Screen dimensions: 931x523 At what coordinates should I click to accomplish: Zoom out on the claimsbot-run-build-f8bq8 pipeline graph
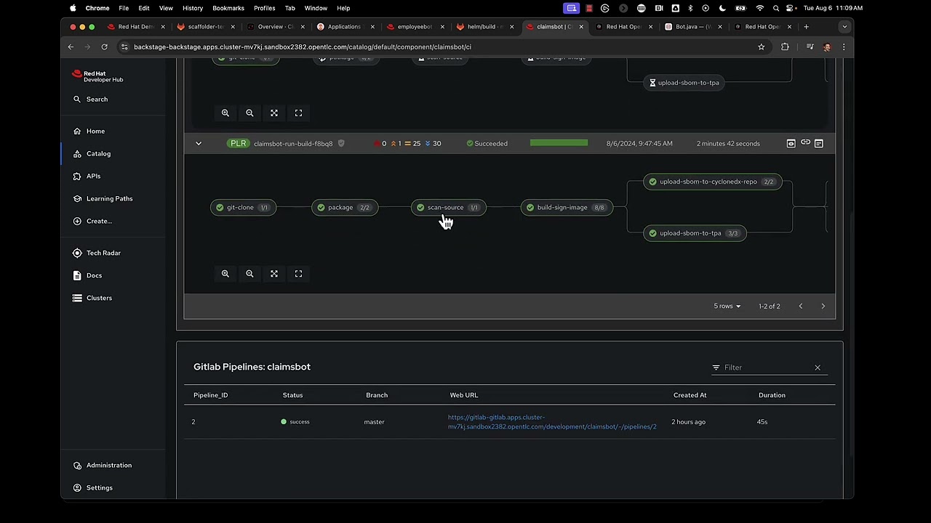(x=249, y=274)
